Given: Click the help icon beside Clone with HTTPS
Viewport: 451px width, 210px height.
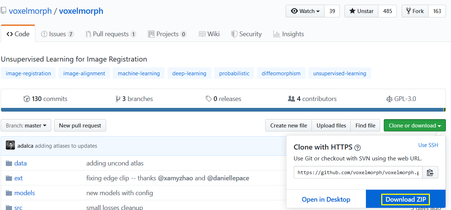Looking at the screenshot, I should pos(358,147).
